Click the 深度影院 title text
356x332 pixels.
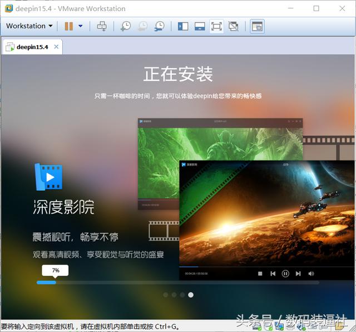click(63, 207)
